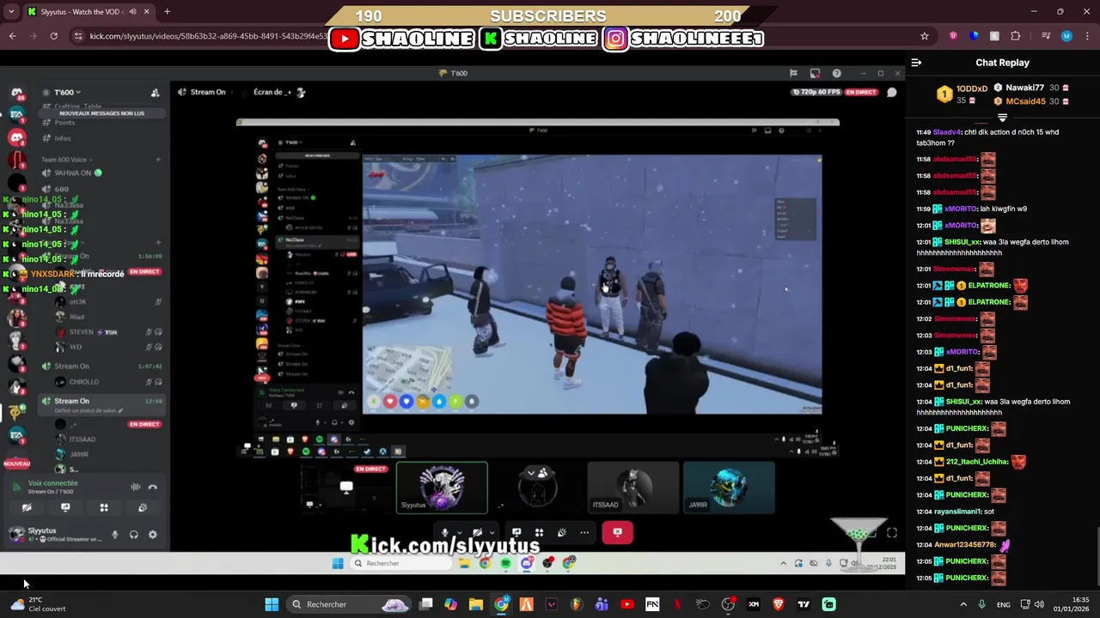
Task: Open Discord inbox icon in title bar
Action: pos(815,73)
